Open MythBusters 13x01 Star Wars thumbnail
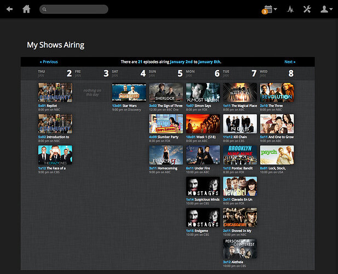The width and height of the screenshot is (338, 274). (129, 93)
